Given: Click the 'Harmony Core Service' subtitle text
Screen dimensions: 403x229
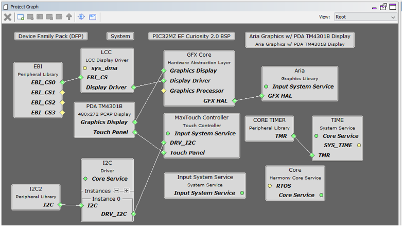Looking at the screenshot, I should (295, 178).
